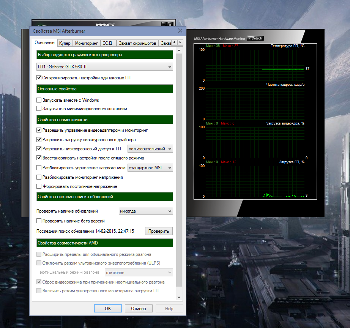Click the Температура ГП graph
The image size is (350, 328).
point(255,65)
